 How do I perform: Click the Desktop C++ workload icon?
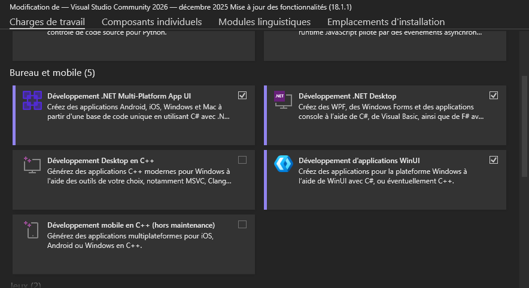pyautogui.click(x=32, y=165)
